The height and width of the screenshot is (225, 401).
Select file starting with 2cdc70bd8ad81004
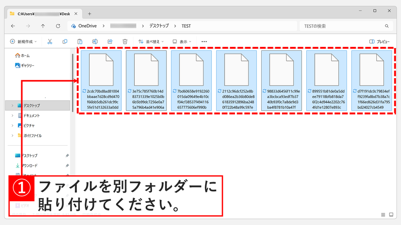[x=101, y=80]
